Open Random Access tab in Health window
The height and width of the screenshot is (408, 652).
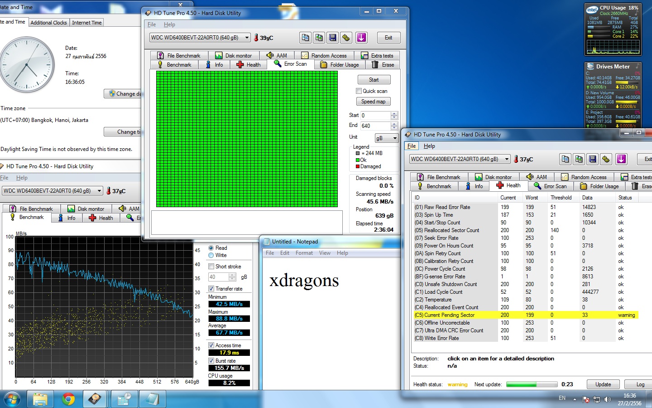click(584, 177)
